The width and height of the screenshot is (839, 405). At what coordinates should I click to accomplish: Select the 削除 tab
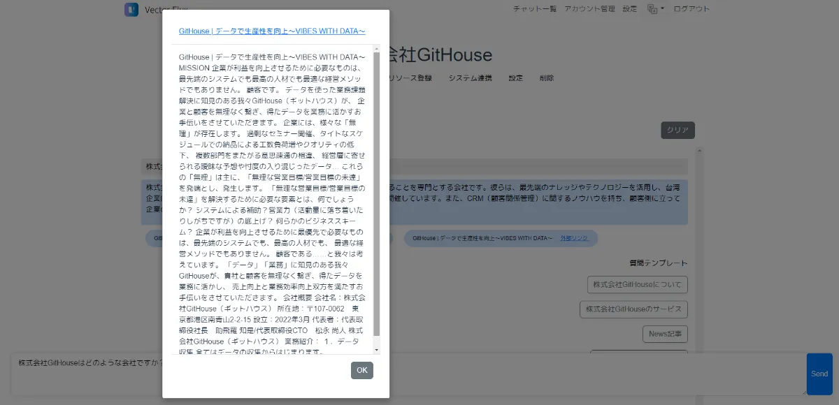click(547, 78)
